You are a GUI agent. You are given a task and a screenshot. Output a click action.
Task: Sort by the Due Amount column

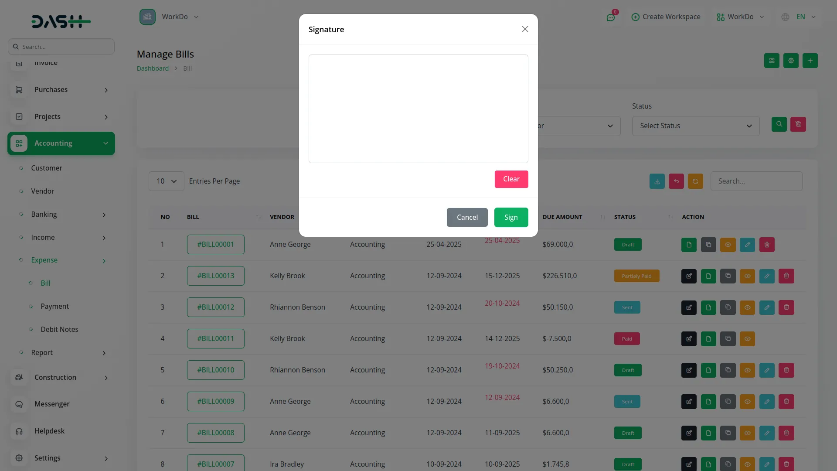click(573, 217)
